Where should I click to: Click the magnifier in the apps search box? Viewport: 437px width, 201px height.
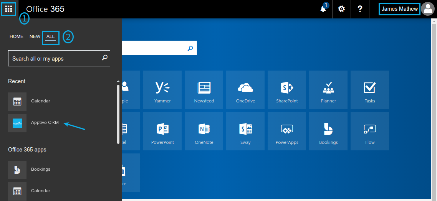pos(104,58)
